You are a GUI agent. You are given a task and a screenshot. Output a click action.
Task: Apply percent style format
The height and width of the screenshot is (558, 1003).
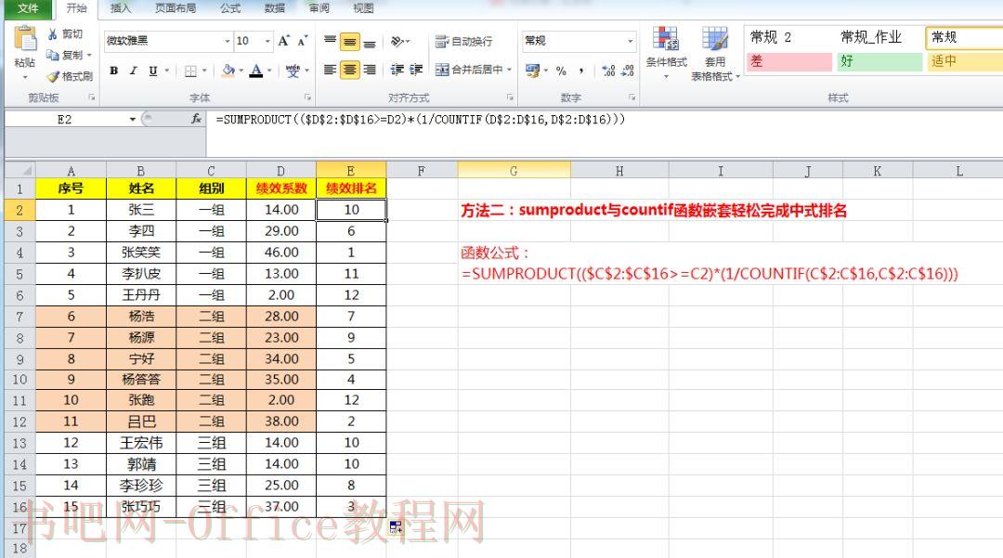pyautogui.click(x=561, y=71)
